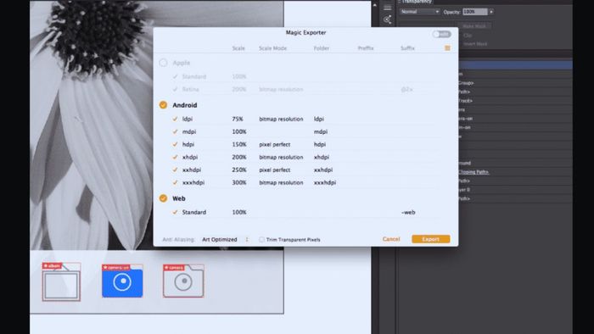
Task: Click the hdpi folder name cell
Action: 320,144
